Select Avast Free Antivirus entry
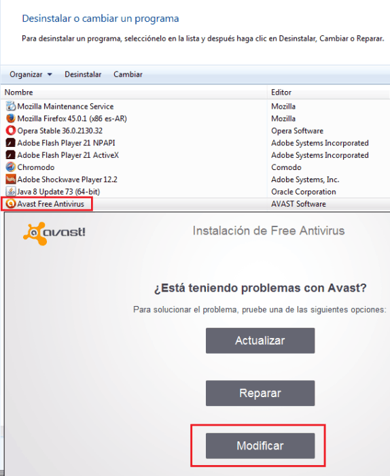Viewport: 390px width, 476px height. coord(195,204)
